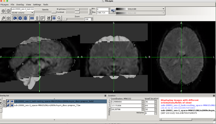
Task: Step the voxel Y location spinner 43
Action: click(x=156, y=105)
